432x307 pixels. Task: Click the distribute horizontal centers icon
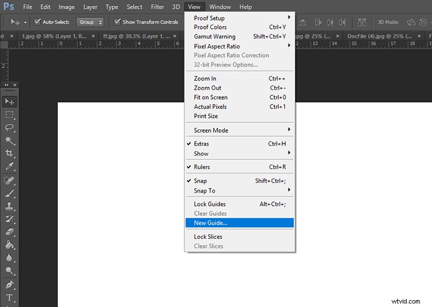(330, 22)
